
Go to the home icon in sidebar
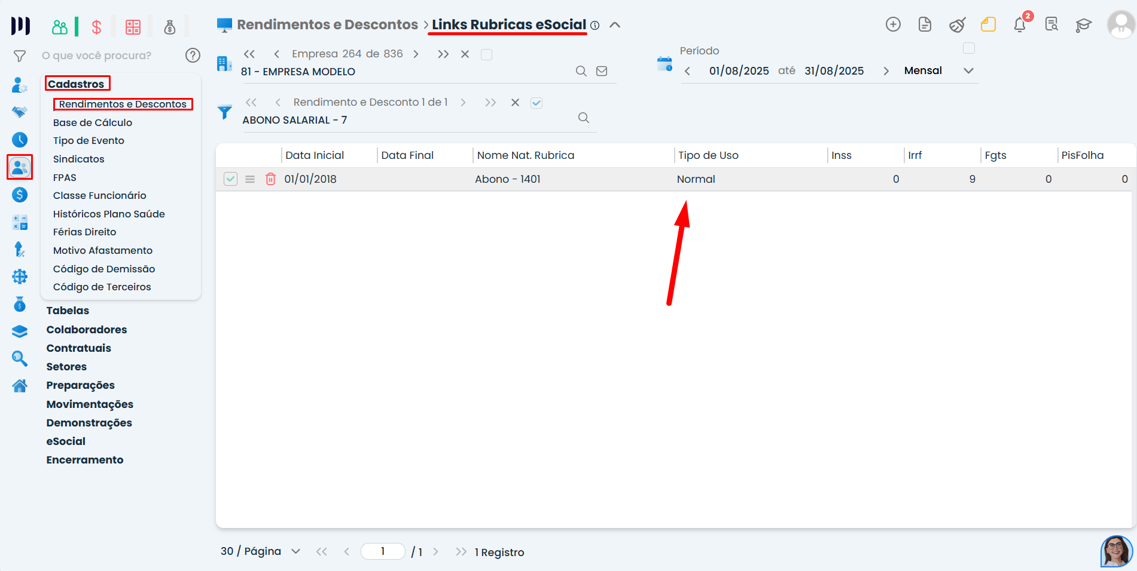[20, 386]
